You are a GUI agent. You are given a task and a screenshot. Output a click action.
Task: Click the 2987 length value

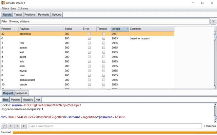point(115,34)
